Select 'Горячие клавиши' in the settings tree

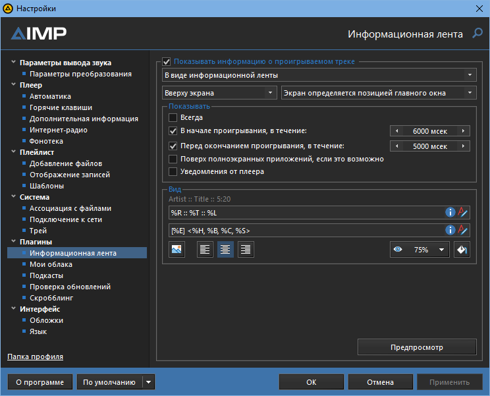[61, 107]
